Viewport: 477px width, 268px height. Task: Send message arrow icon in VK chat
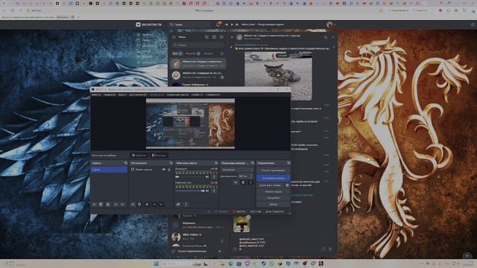[x=330, y=249]
